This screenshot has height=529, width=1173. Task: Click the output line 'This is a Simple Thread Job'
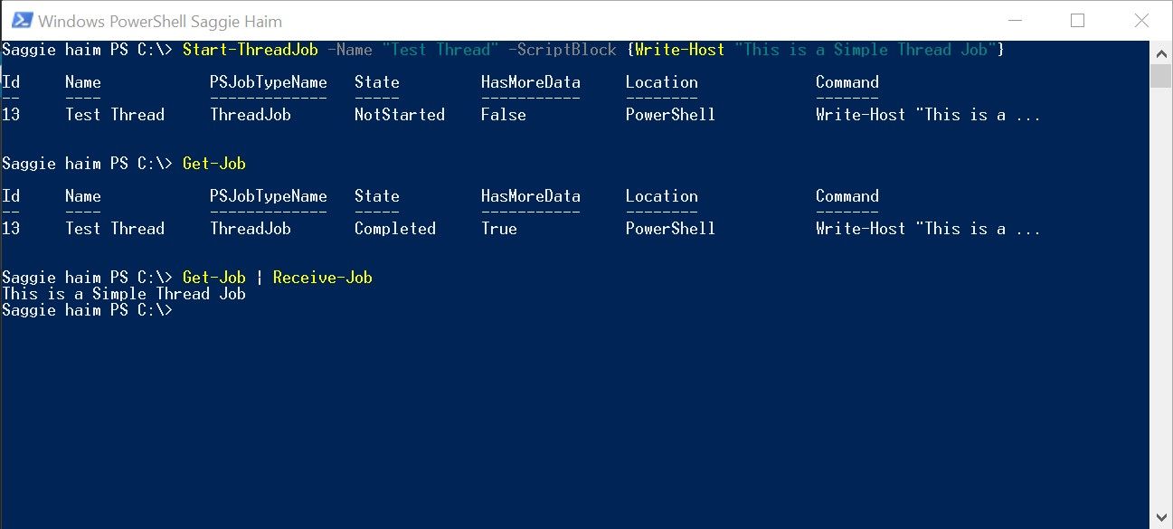124,294
